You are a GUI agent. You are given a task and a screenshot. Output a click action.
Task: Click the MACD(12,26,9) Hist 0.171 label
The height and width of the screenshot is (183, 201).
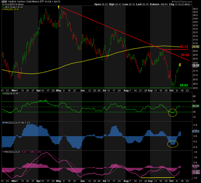point(17,123)
